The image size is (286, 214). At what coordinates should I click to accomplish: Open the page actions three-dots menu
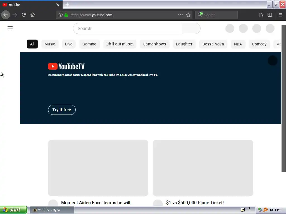180,15
